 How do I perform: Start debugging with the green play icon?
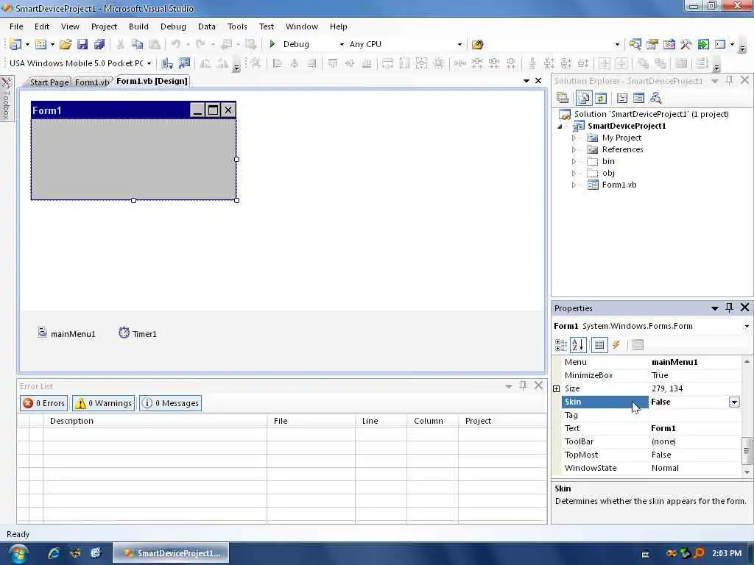[272, 44]
